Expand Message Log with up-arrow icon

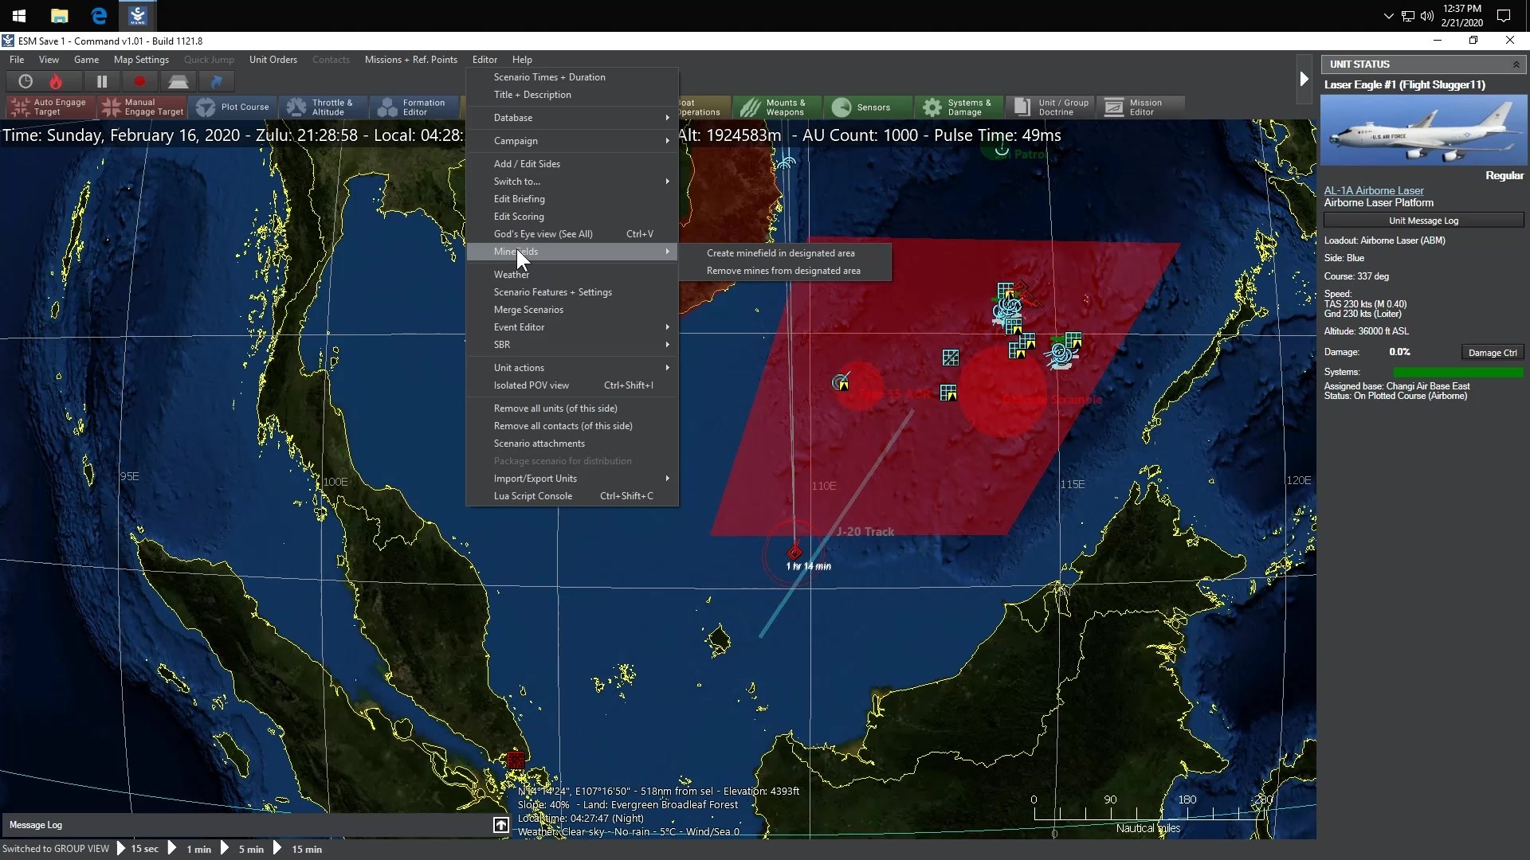coord(500,825)
